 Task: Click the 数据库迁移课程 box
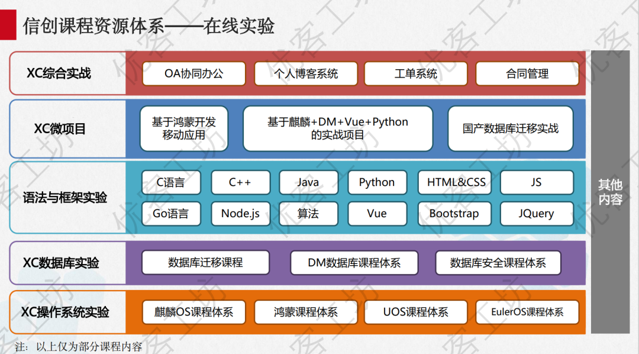pyautogui.click(x=206, y=263)
